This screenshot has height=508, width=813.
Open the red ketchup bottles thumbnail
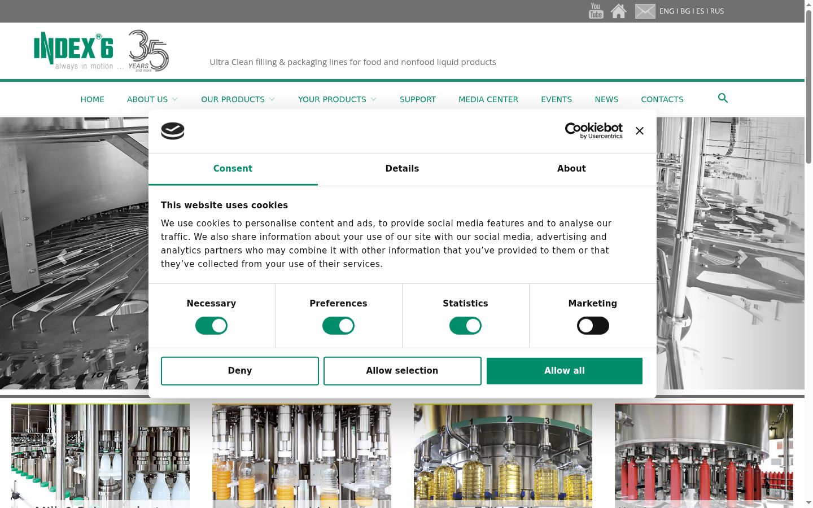[704, 455]
